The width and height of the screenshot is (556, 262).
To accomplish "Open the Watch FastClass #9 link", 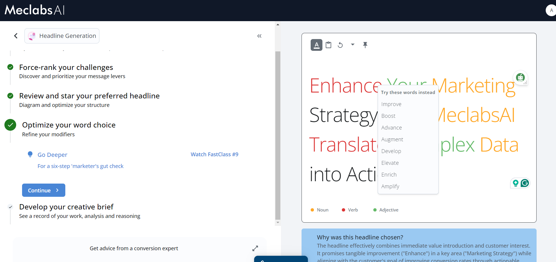I will [x=214, y=154].
